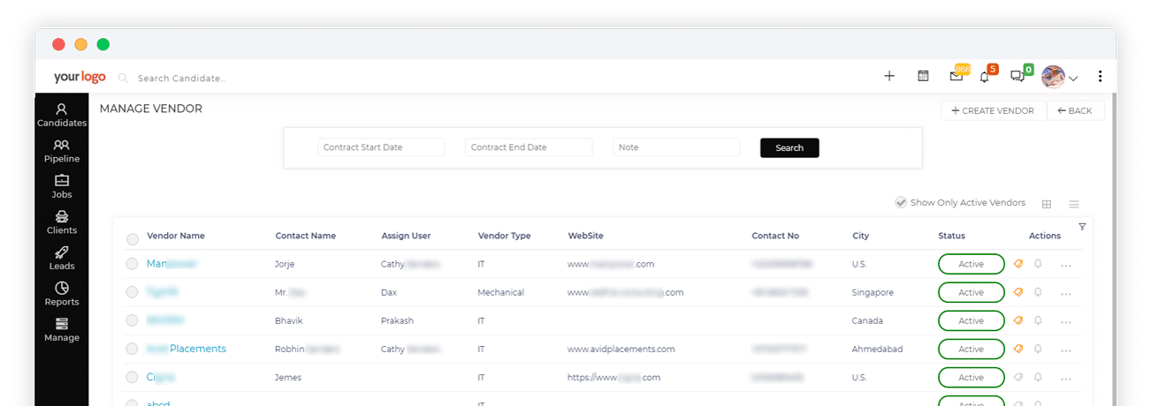The width and height of the screenshot is (1151, 406).
Task: Click tag icon in Dax's row
Action: (x=1018, y=292)
